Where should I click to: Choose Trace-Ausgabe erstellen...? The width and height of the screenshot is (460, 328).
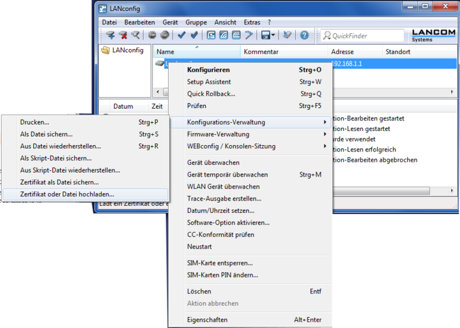(x=251, y=199)
